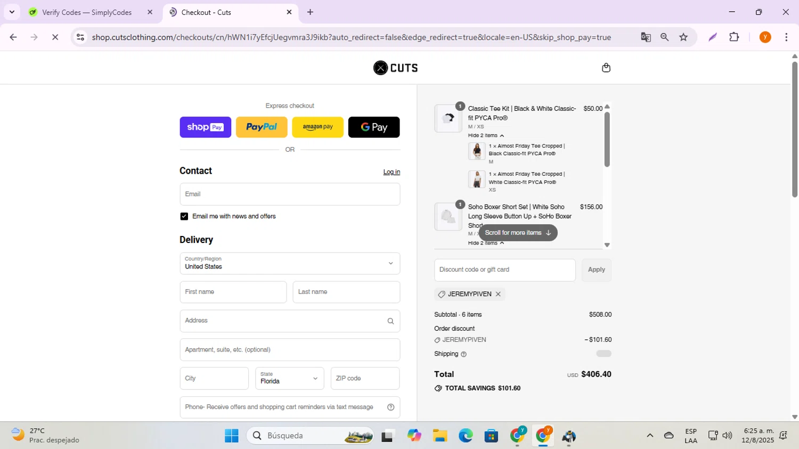Open the shopping bag cart icon
The width and height of the screenshot is (799, 449).
(x=606, y=68)
